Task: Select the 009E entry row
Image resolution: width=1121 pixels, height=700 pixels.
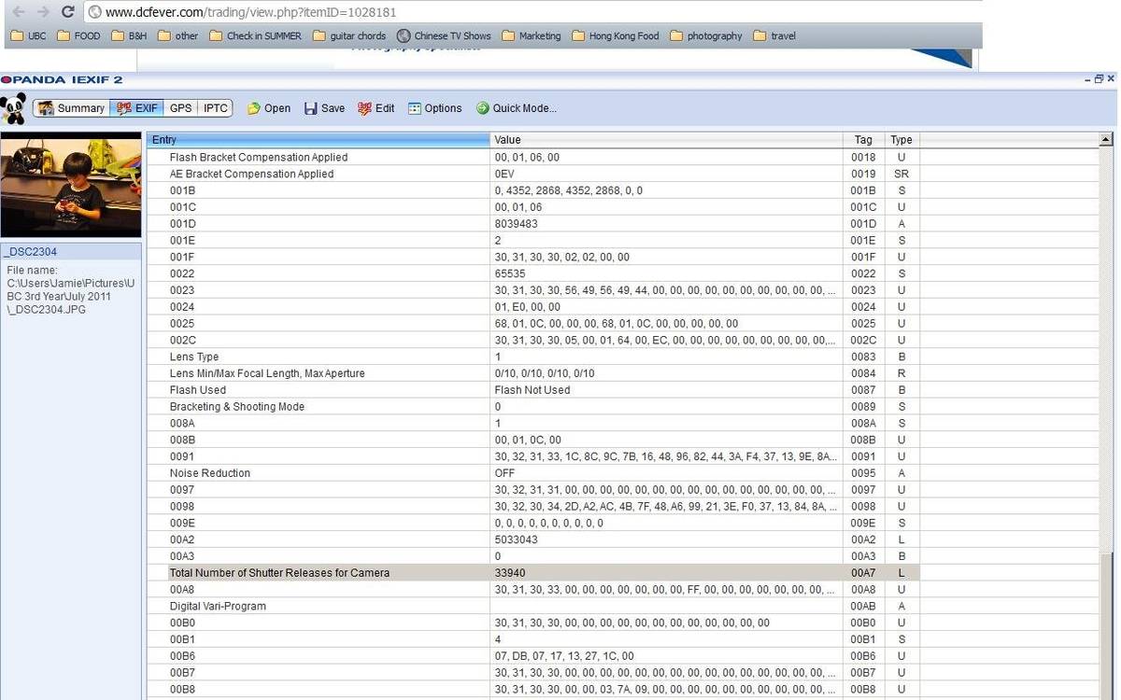Action: (532, 523)
